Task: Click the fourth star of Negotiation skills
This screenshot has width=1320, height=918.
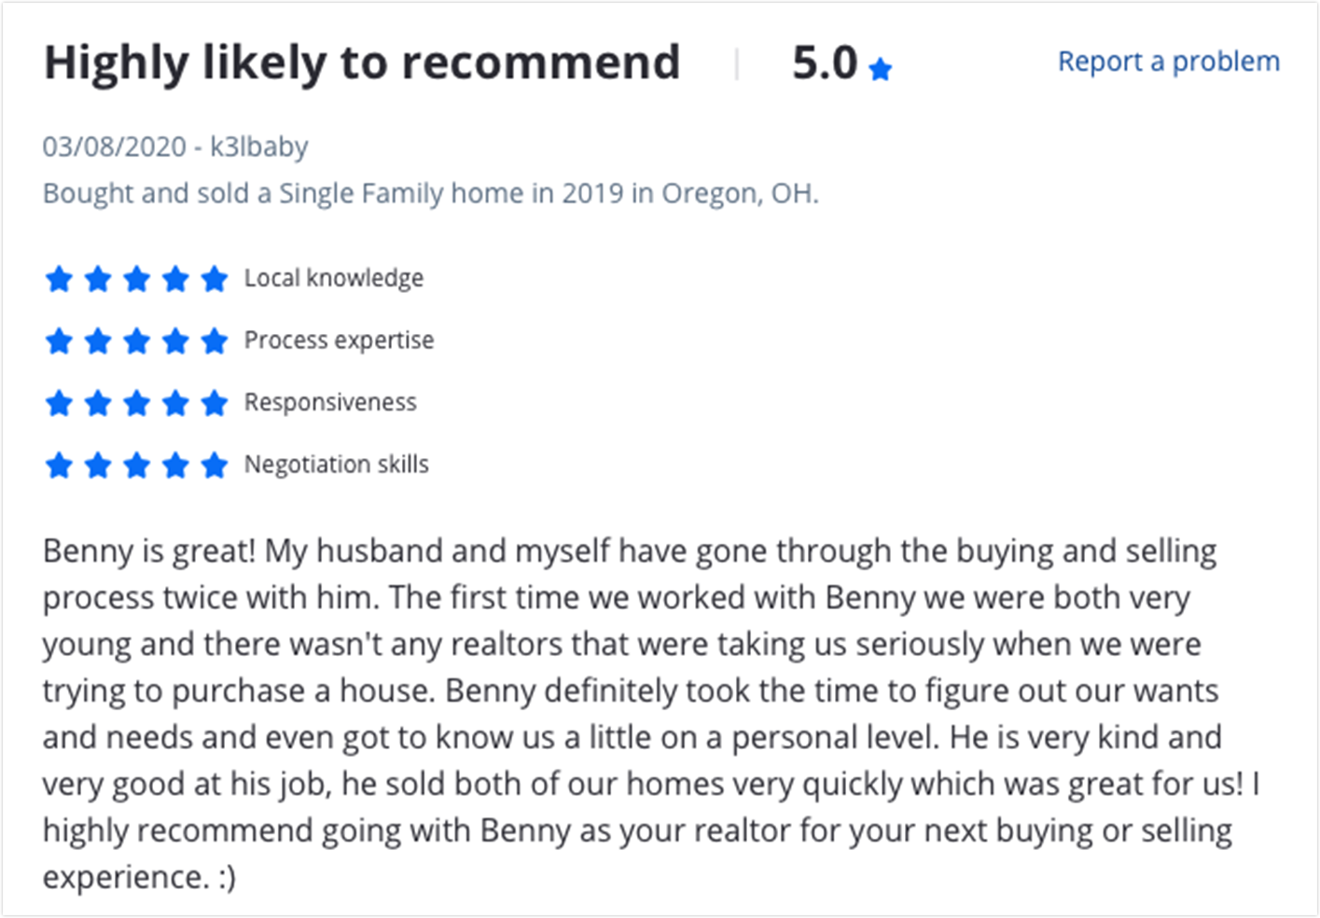Action: 175,465
